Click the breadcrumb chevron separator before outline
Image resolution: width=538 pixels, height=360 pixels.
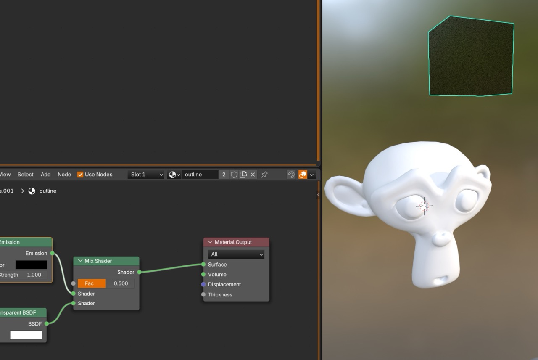click(22, 191)
